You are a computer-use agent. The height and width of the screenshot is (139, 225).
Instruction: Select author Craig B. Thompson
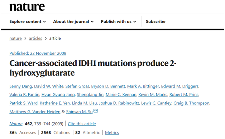tap(191, 103)
